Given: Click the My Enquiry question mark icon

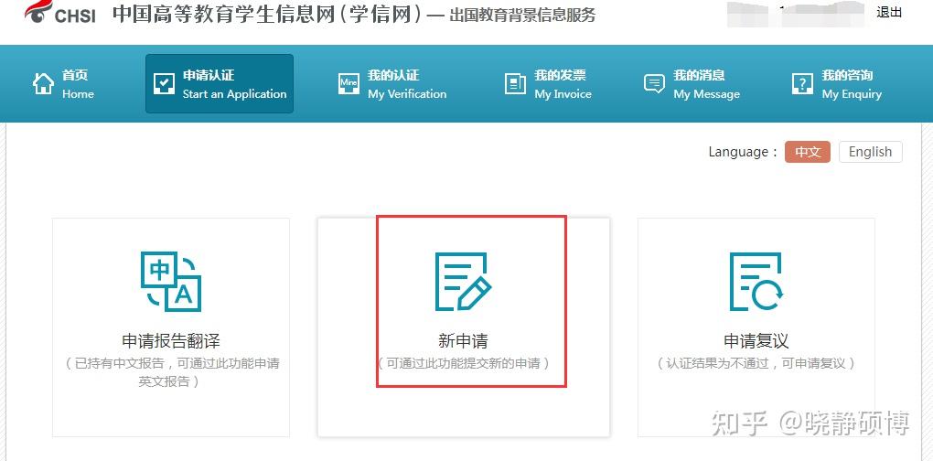Looking at the screenshot, I should pos(802,84).
